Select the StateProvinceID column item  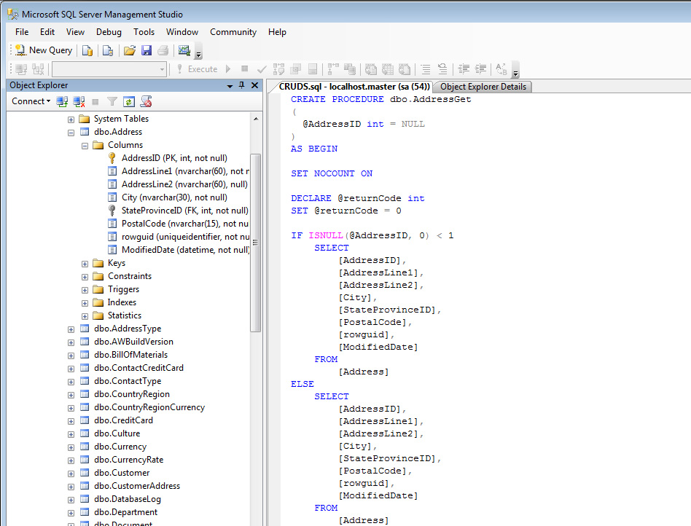click(184, 211)
